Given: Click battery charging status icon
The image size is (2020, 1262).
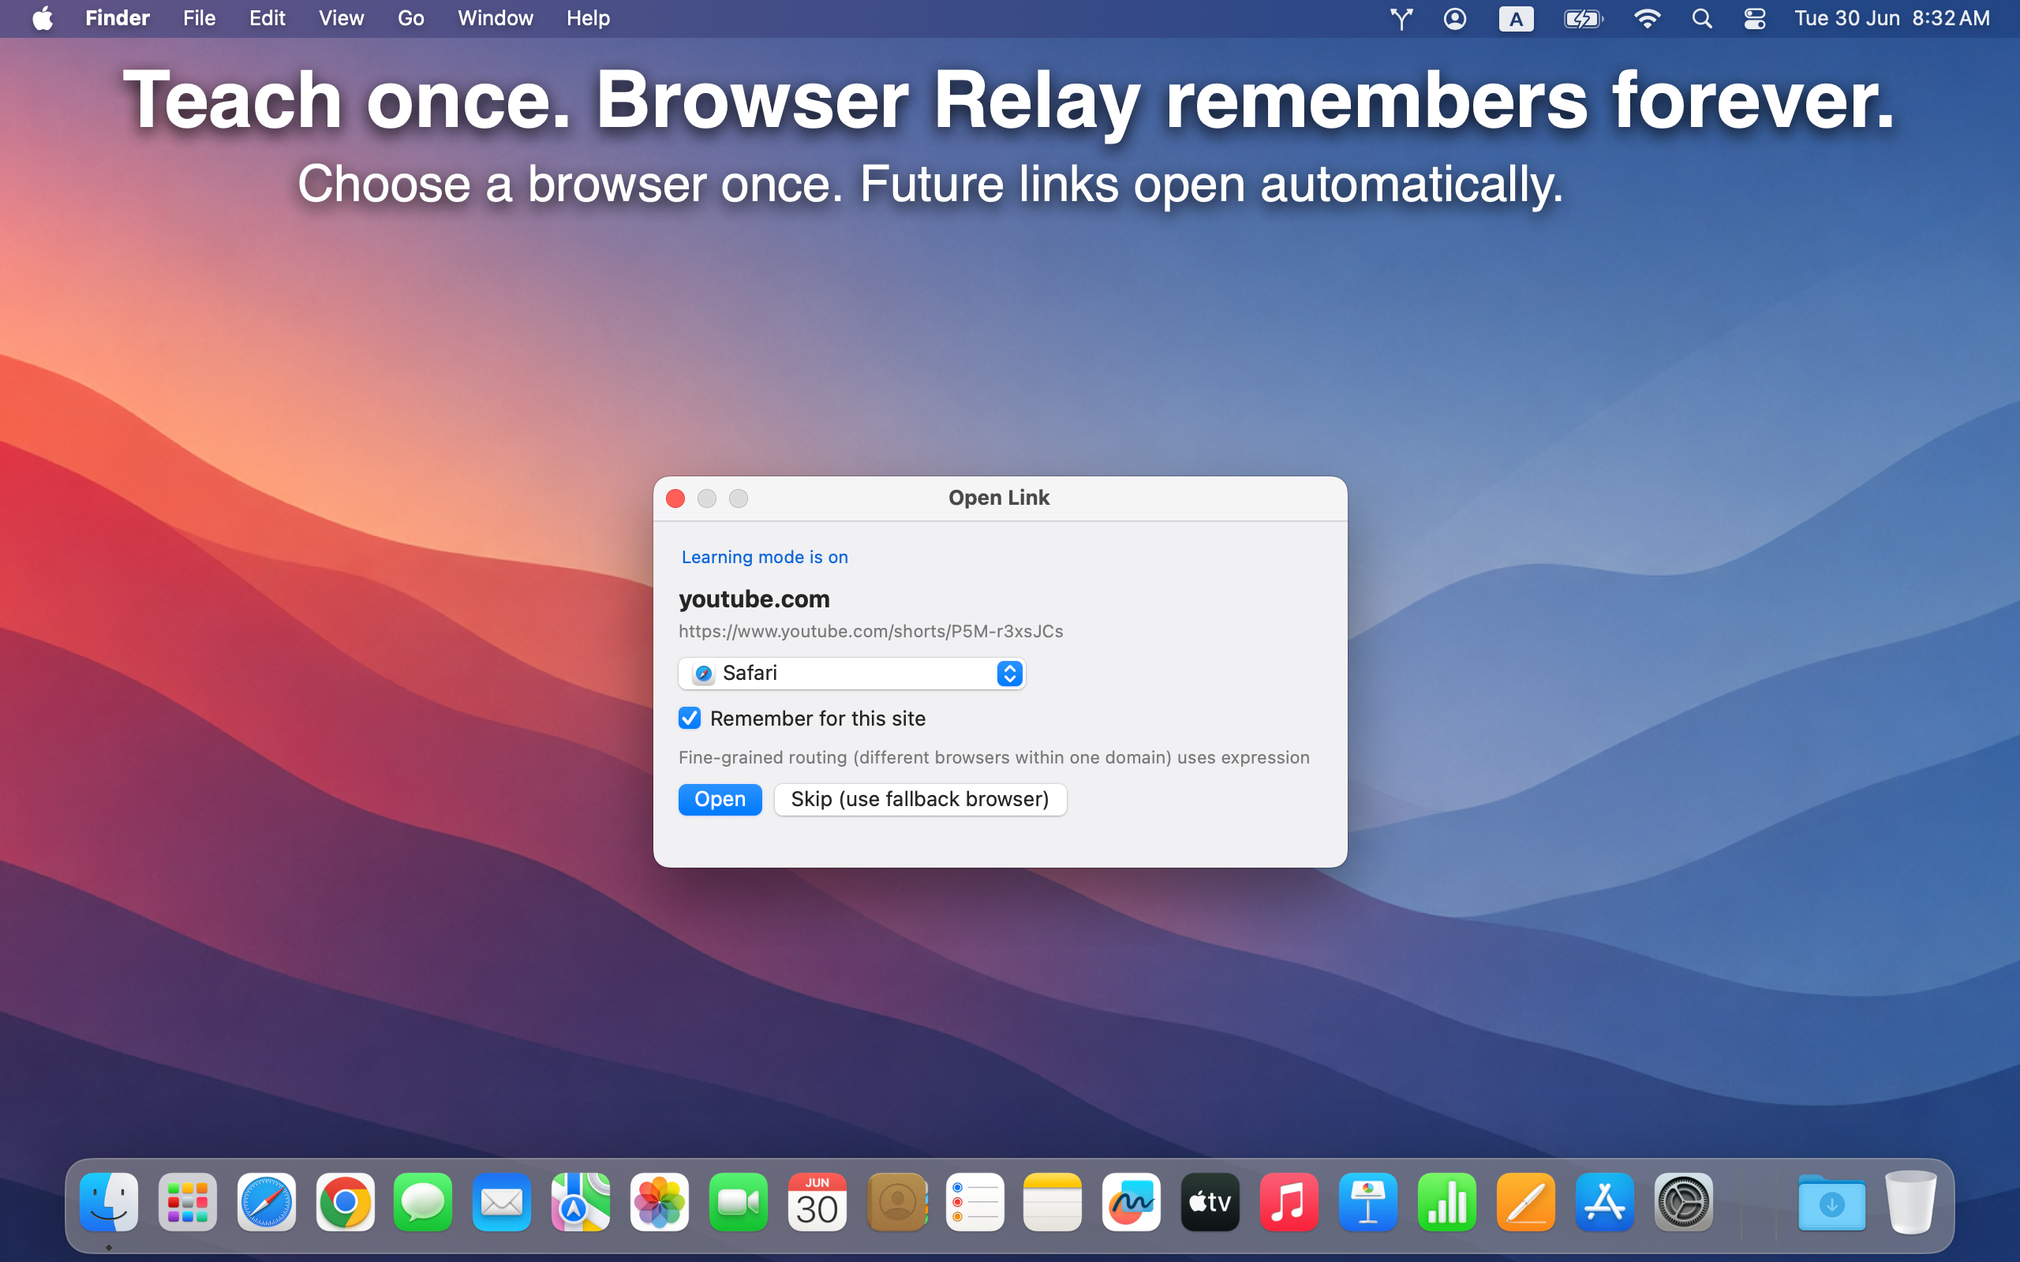Looking at the screenshot, I should [x=1584, y=18].
